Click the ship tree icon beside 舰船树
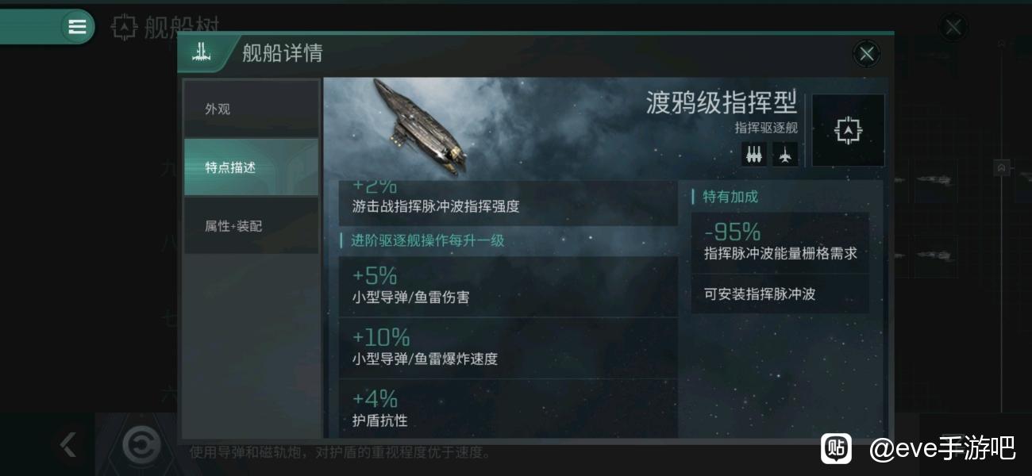This screenshot has width=1032, height=476. [124, 27]
